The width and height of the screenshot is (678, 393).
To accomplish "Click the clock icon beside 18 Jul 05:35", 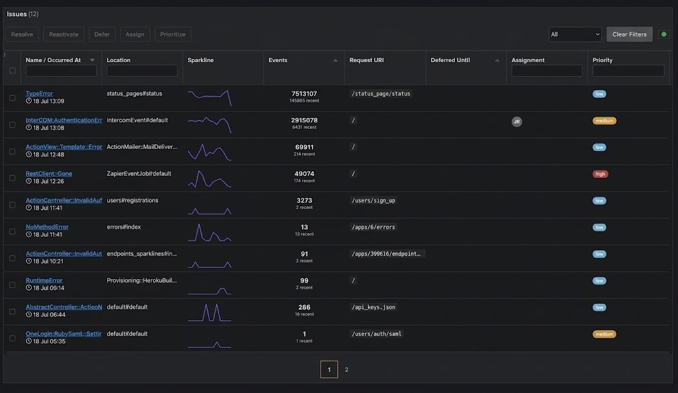I will tap(28, 341).
